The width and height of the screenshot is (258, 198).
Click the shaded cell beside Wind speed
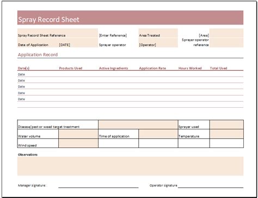pyautogui.click(x=78, y=143)
